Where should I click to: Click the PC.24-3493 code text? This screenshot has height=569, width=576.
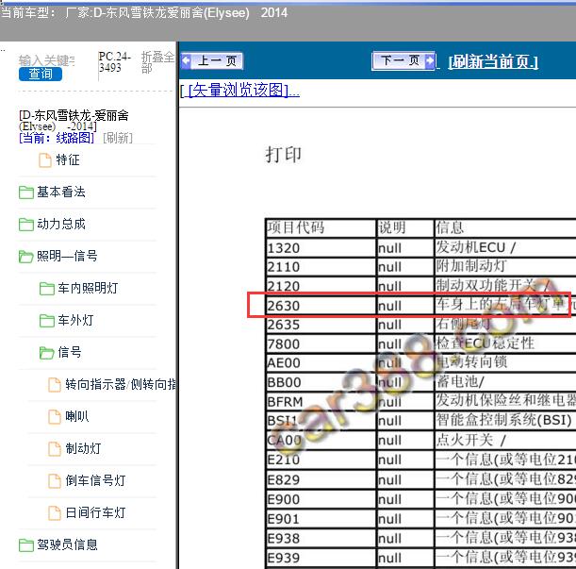[114, 62]
